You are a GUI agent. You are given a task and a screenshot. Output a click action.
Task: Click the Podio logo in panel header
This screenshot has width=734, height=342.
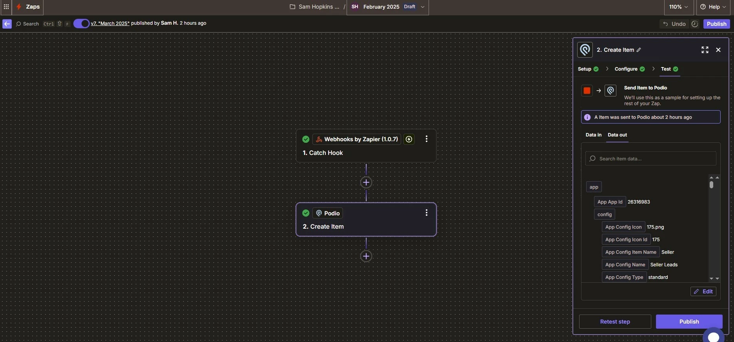click(x=585, y=50)
